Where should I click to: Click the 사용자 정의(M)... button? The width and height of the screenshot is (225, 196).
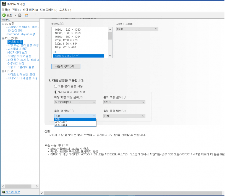pos(66,67)
